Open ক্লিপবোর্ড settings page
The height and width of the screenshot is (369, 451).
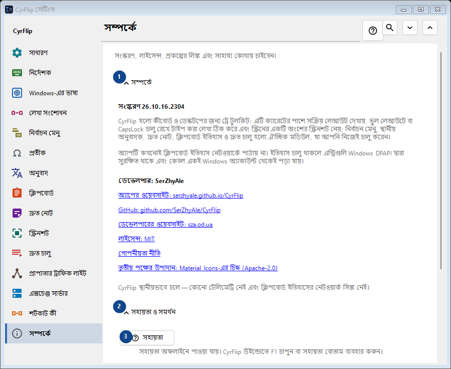tap(54, 193)
